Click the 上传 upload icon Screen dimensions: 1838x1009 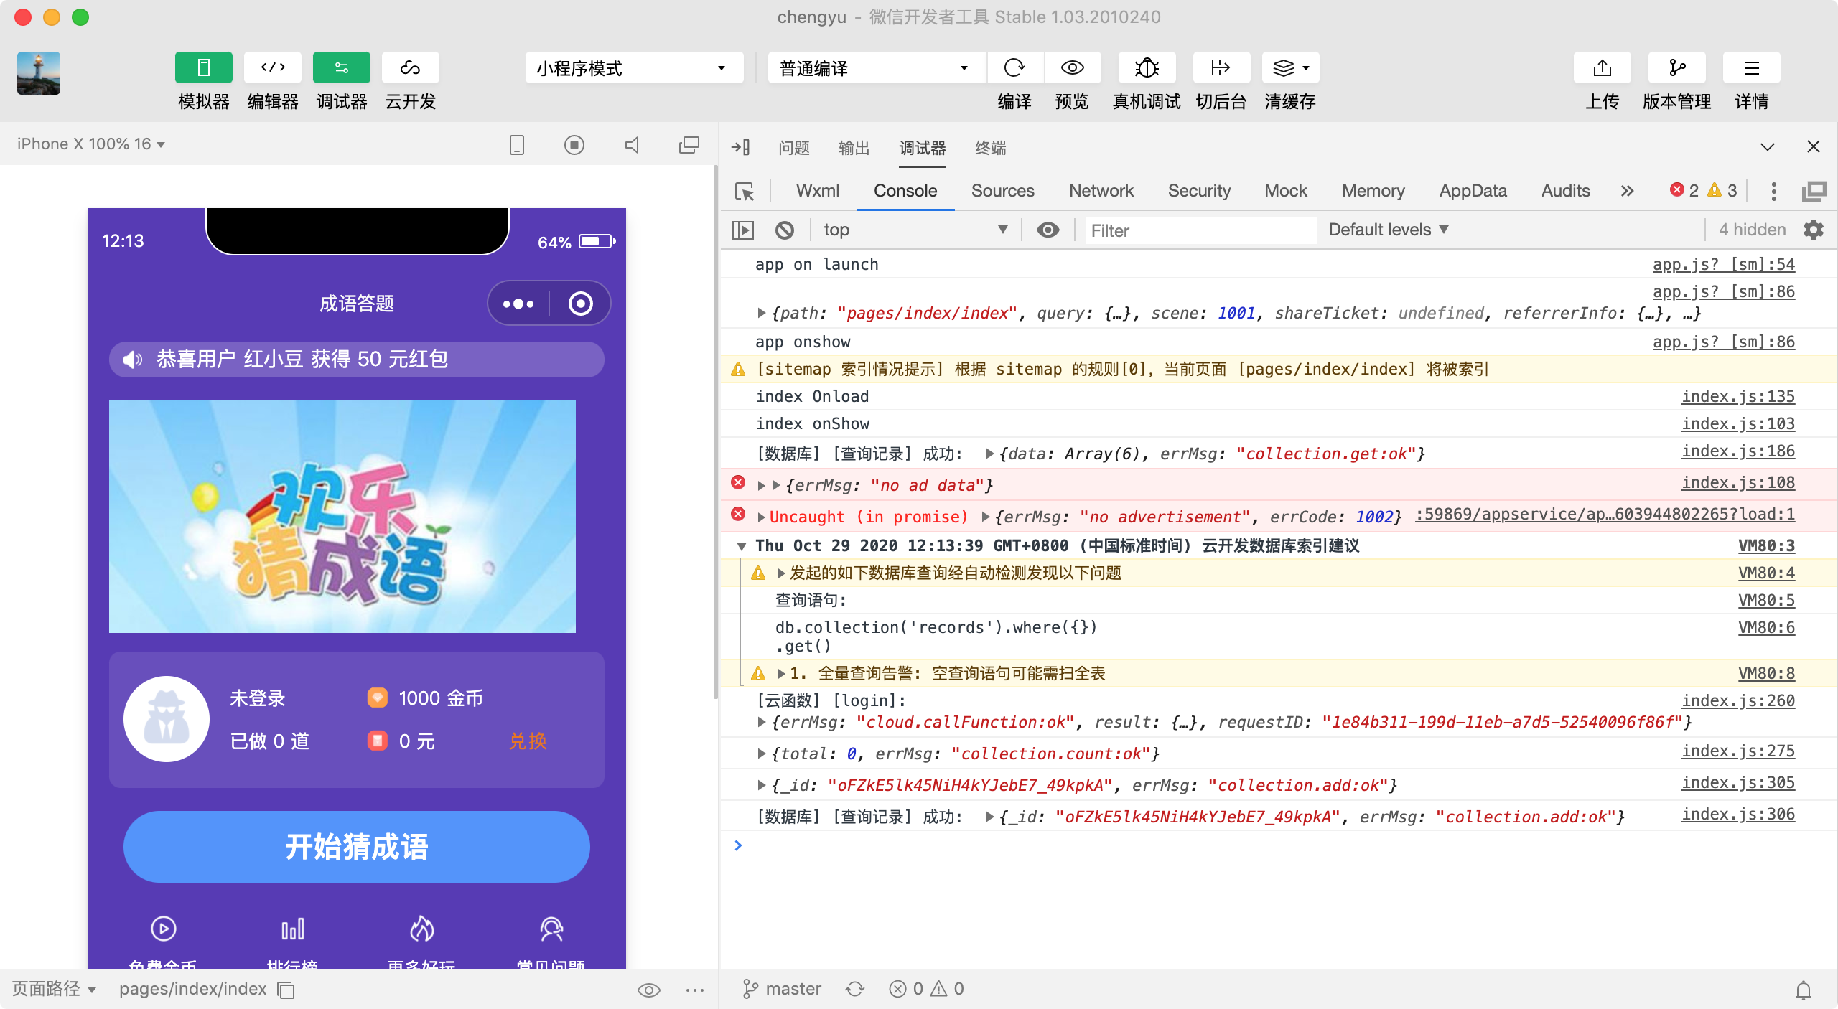[1602, 67]
